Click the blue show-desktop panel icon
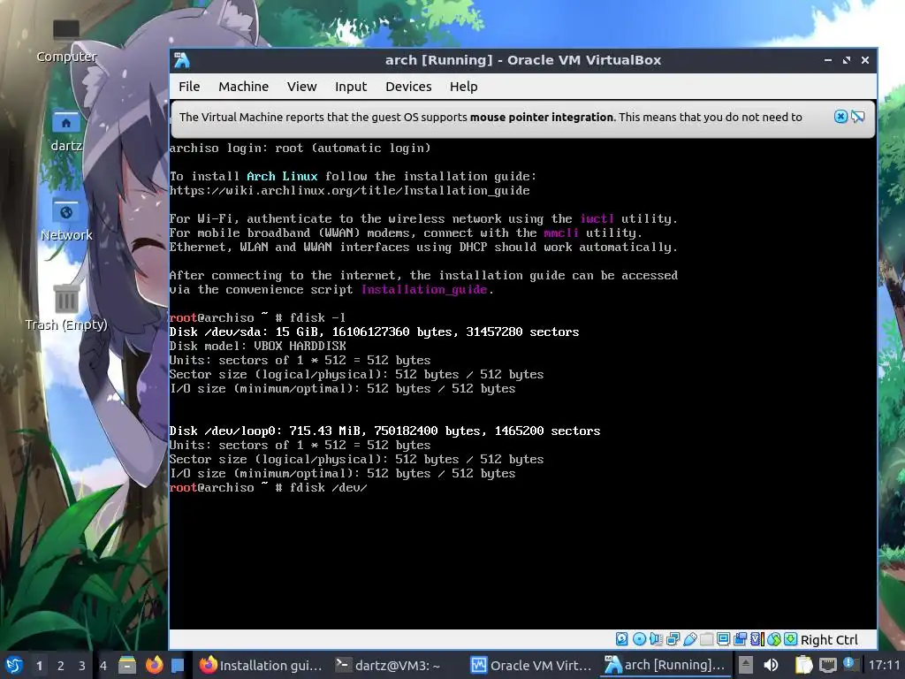905x679 pixels. (178, 665)
